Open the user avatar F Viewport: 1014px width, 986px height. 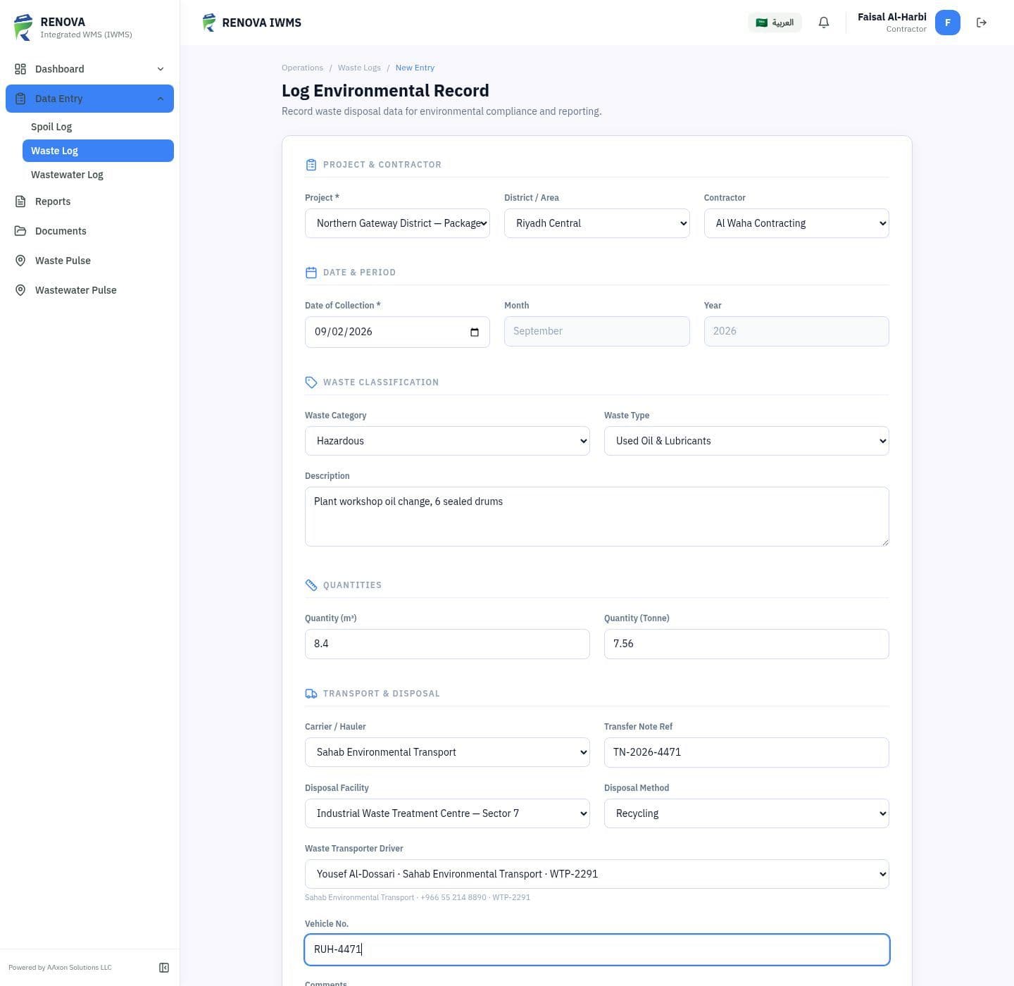coord(948,23)
